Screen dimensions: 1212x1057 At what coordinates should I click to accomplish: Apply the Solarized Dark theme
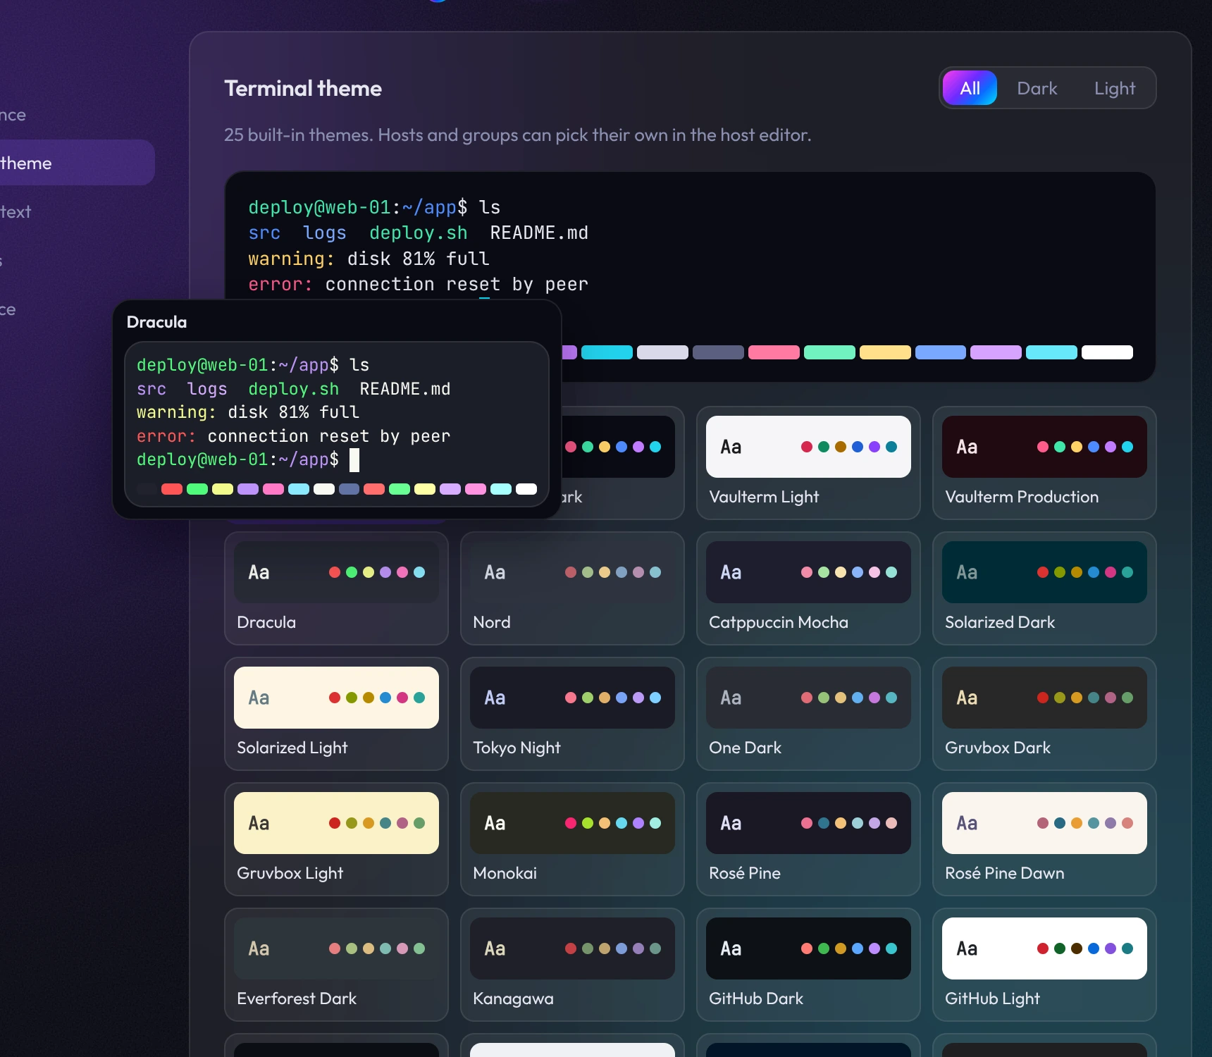pyautogui.click(x=1044, y=588)
